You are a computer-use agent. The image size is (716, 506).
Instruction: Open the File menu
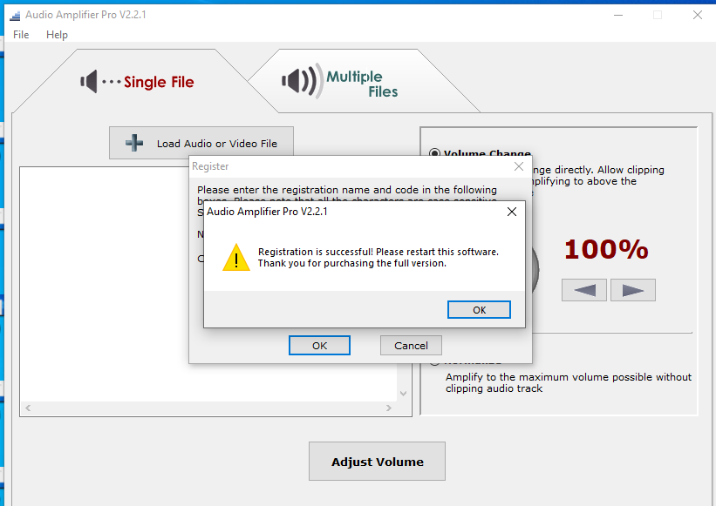tap(20, 35)
